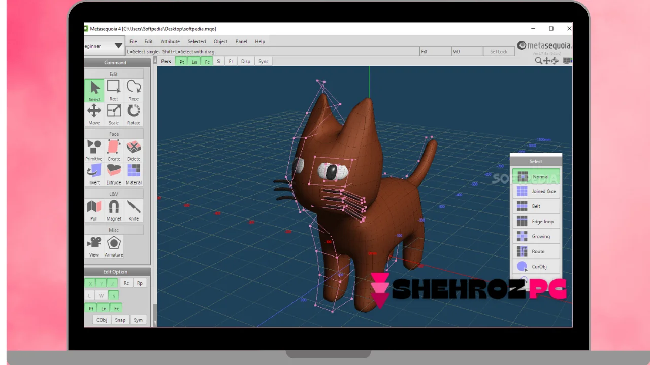The width and height of the screenshot is (650, 365).
Task: Choose the Create face tool
Action: (114, 151)
